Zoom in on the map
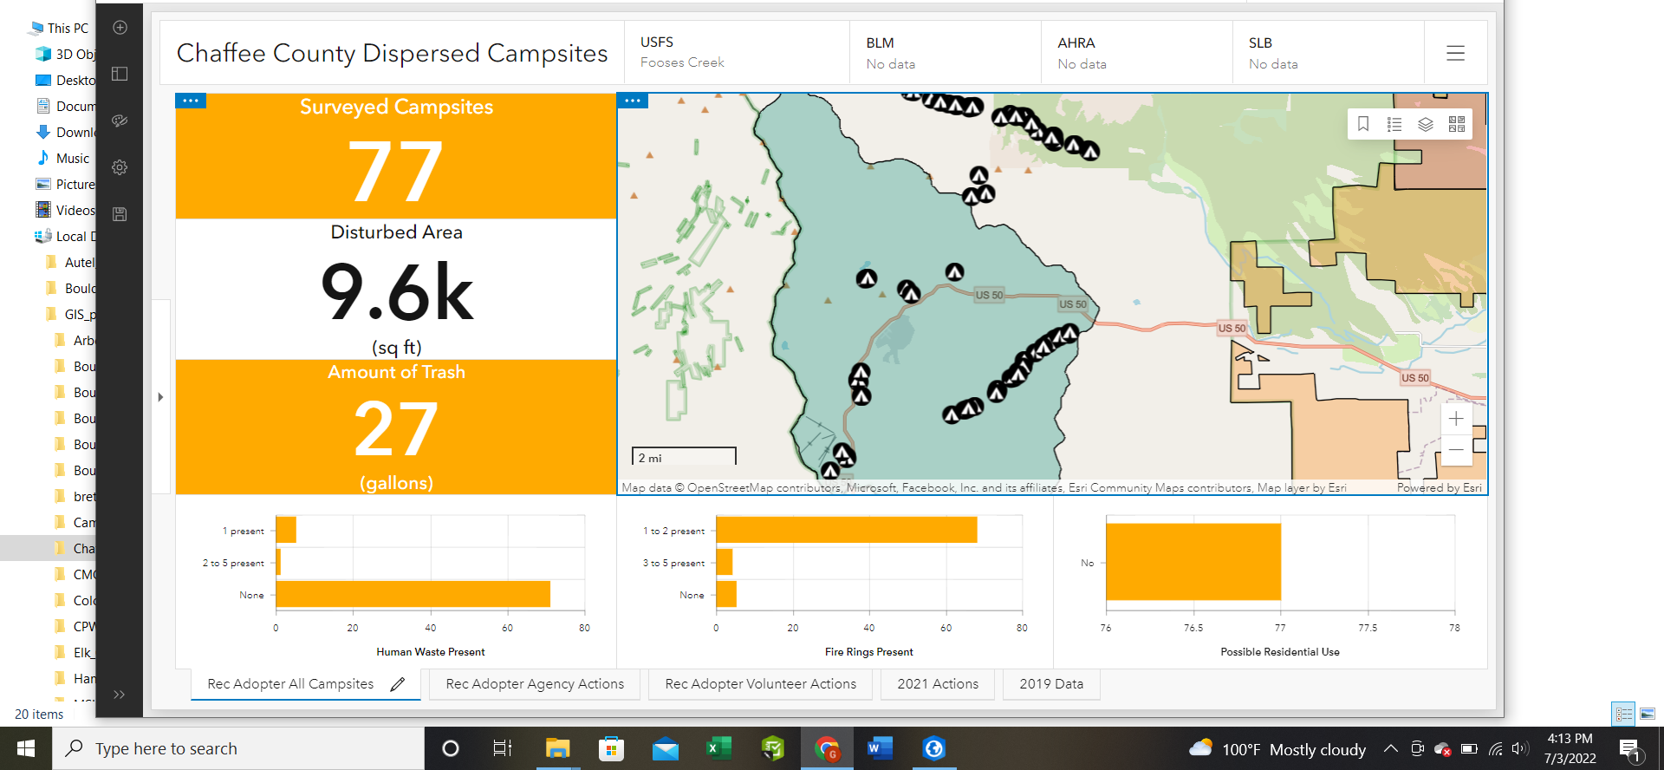This screenshot has height=770, width=1664. [x=1456, y=419]
